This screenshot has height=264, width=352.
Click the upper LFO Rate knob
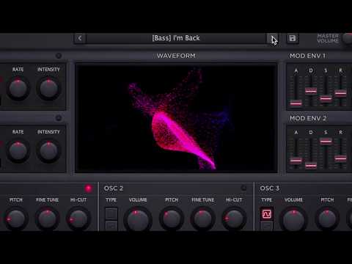pyautogui.click(x=18, y=88)
